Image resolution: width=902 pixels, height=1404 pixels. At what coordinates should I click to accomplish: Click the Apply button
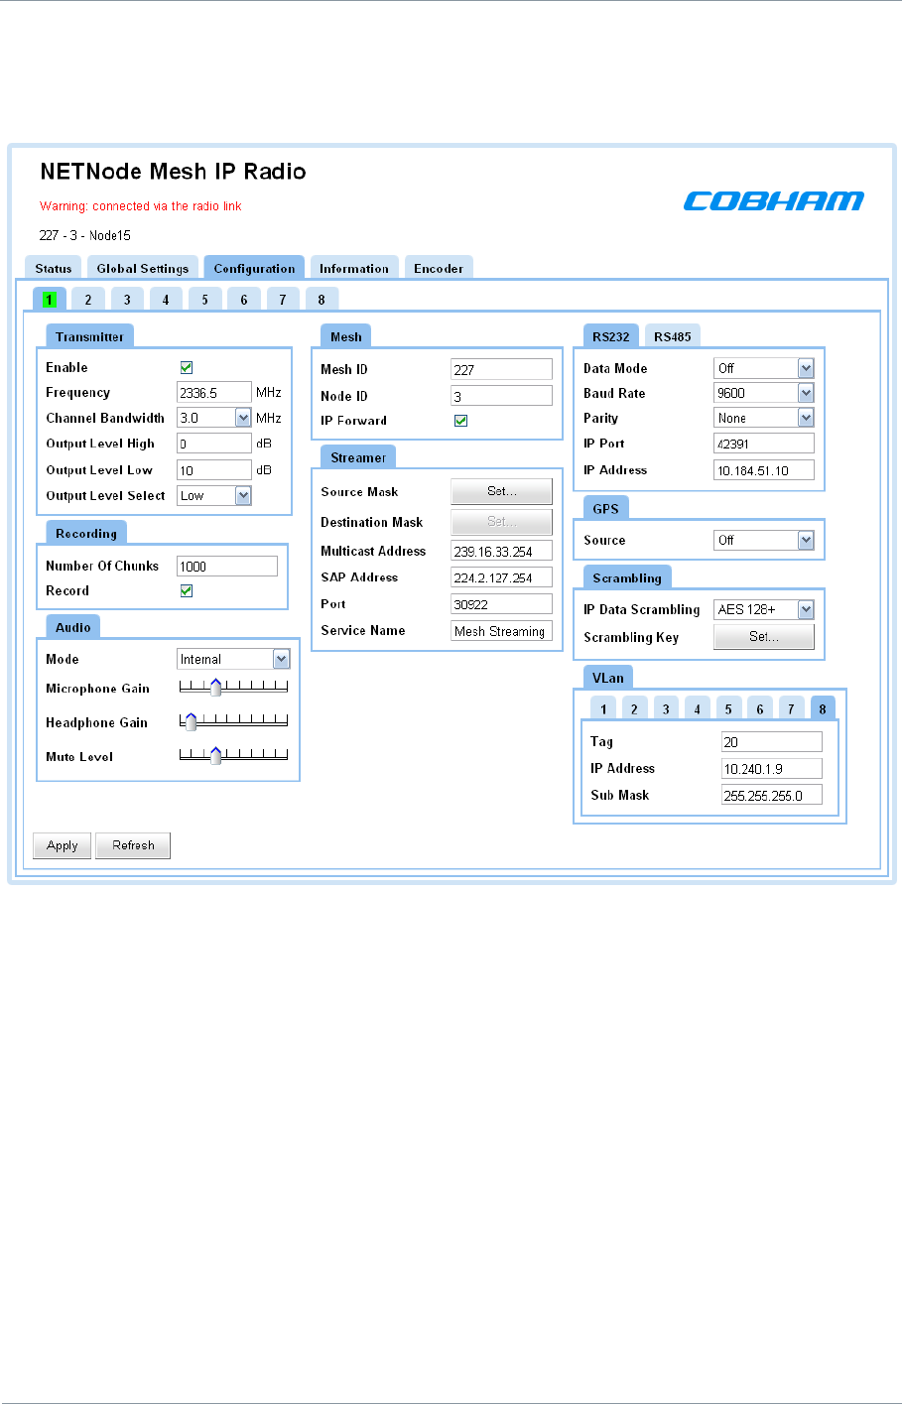pos(63,846)
